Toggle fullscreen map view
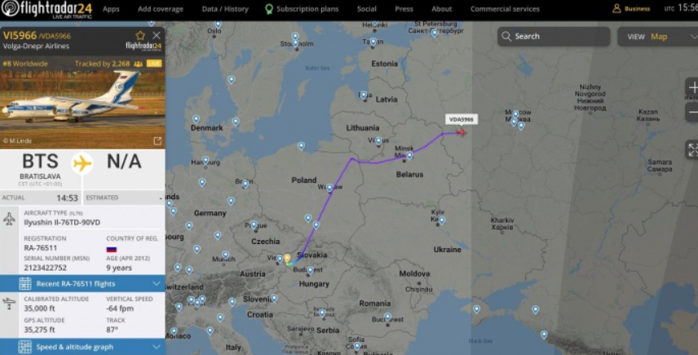Viewport: 698px width, 355px height. click(x=692, y=149)
